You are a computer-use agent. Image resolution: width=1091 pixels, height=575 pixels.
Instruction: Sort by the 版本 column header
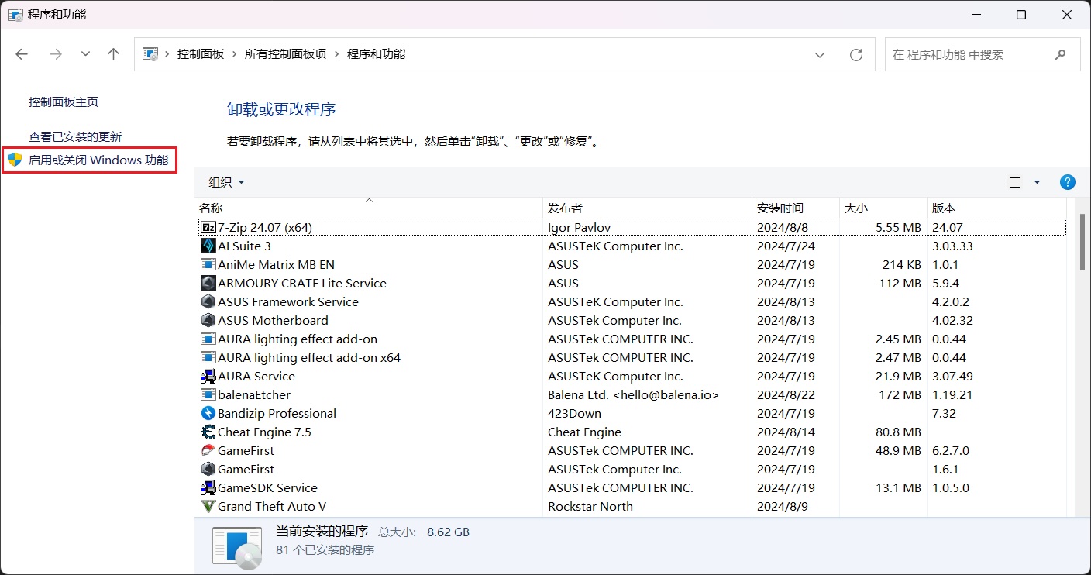[x=996, y=208]
